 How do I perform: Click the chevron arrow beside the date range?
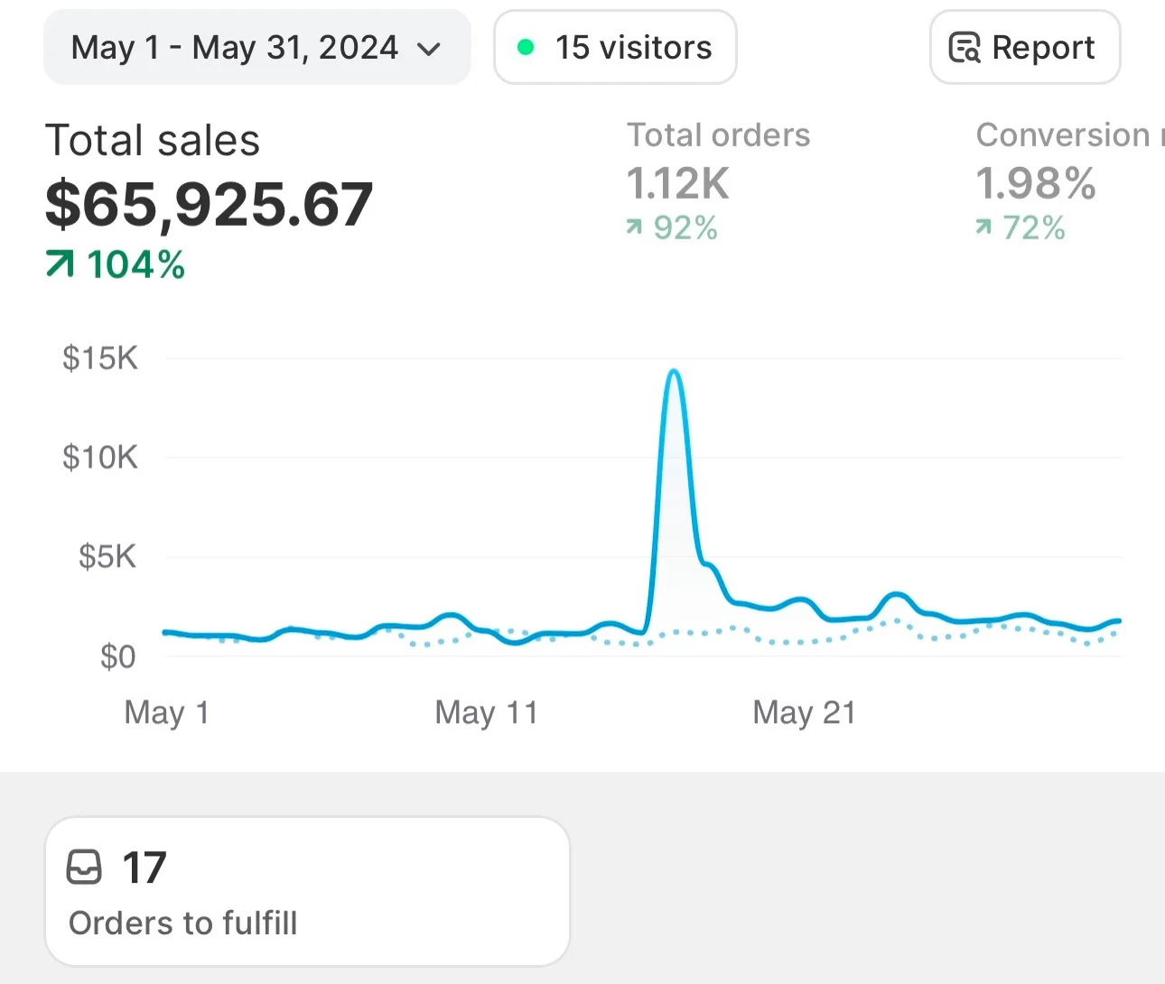click(430, 49)
